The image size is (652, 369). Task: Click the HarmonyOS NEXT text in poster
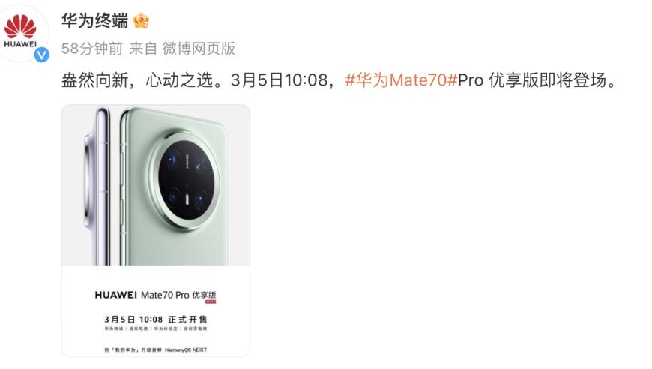click(x=185, y=349)
